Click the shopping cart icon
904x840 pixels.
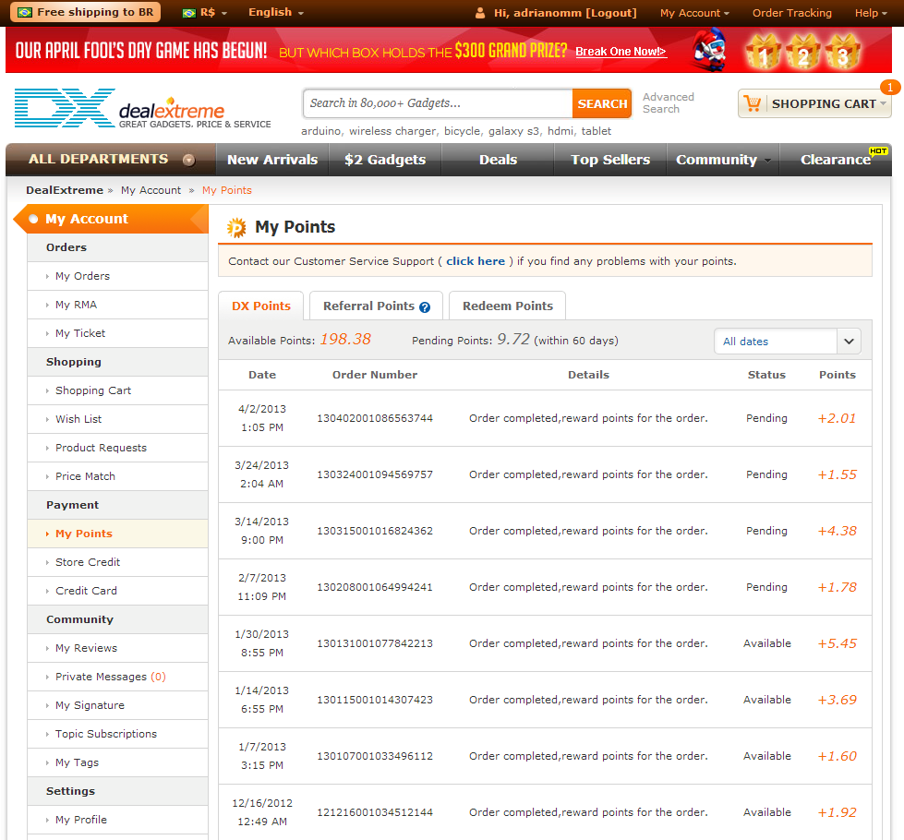753,103
